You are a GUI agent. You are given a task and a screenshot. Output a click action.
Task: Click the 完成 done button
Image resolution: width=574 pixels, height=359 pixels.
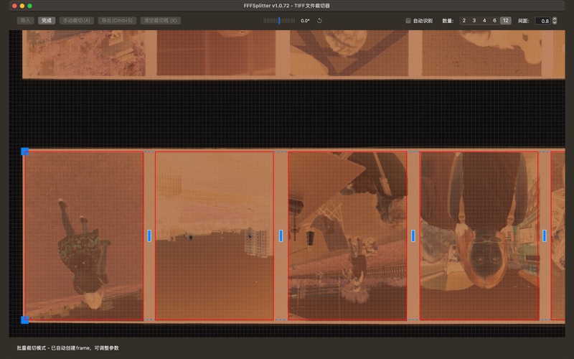click(x=47, y=21)
